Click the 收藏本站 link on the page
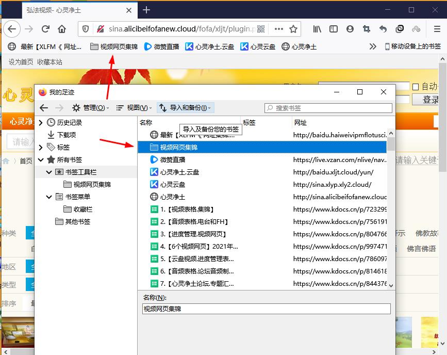The image size is (447, 355). pos(49,62)
